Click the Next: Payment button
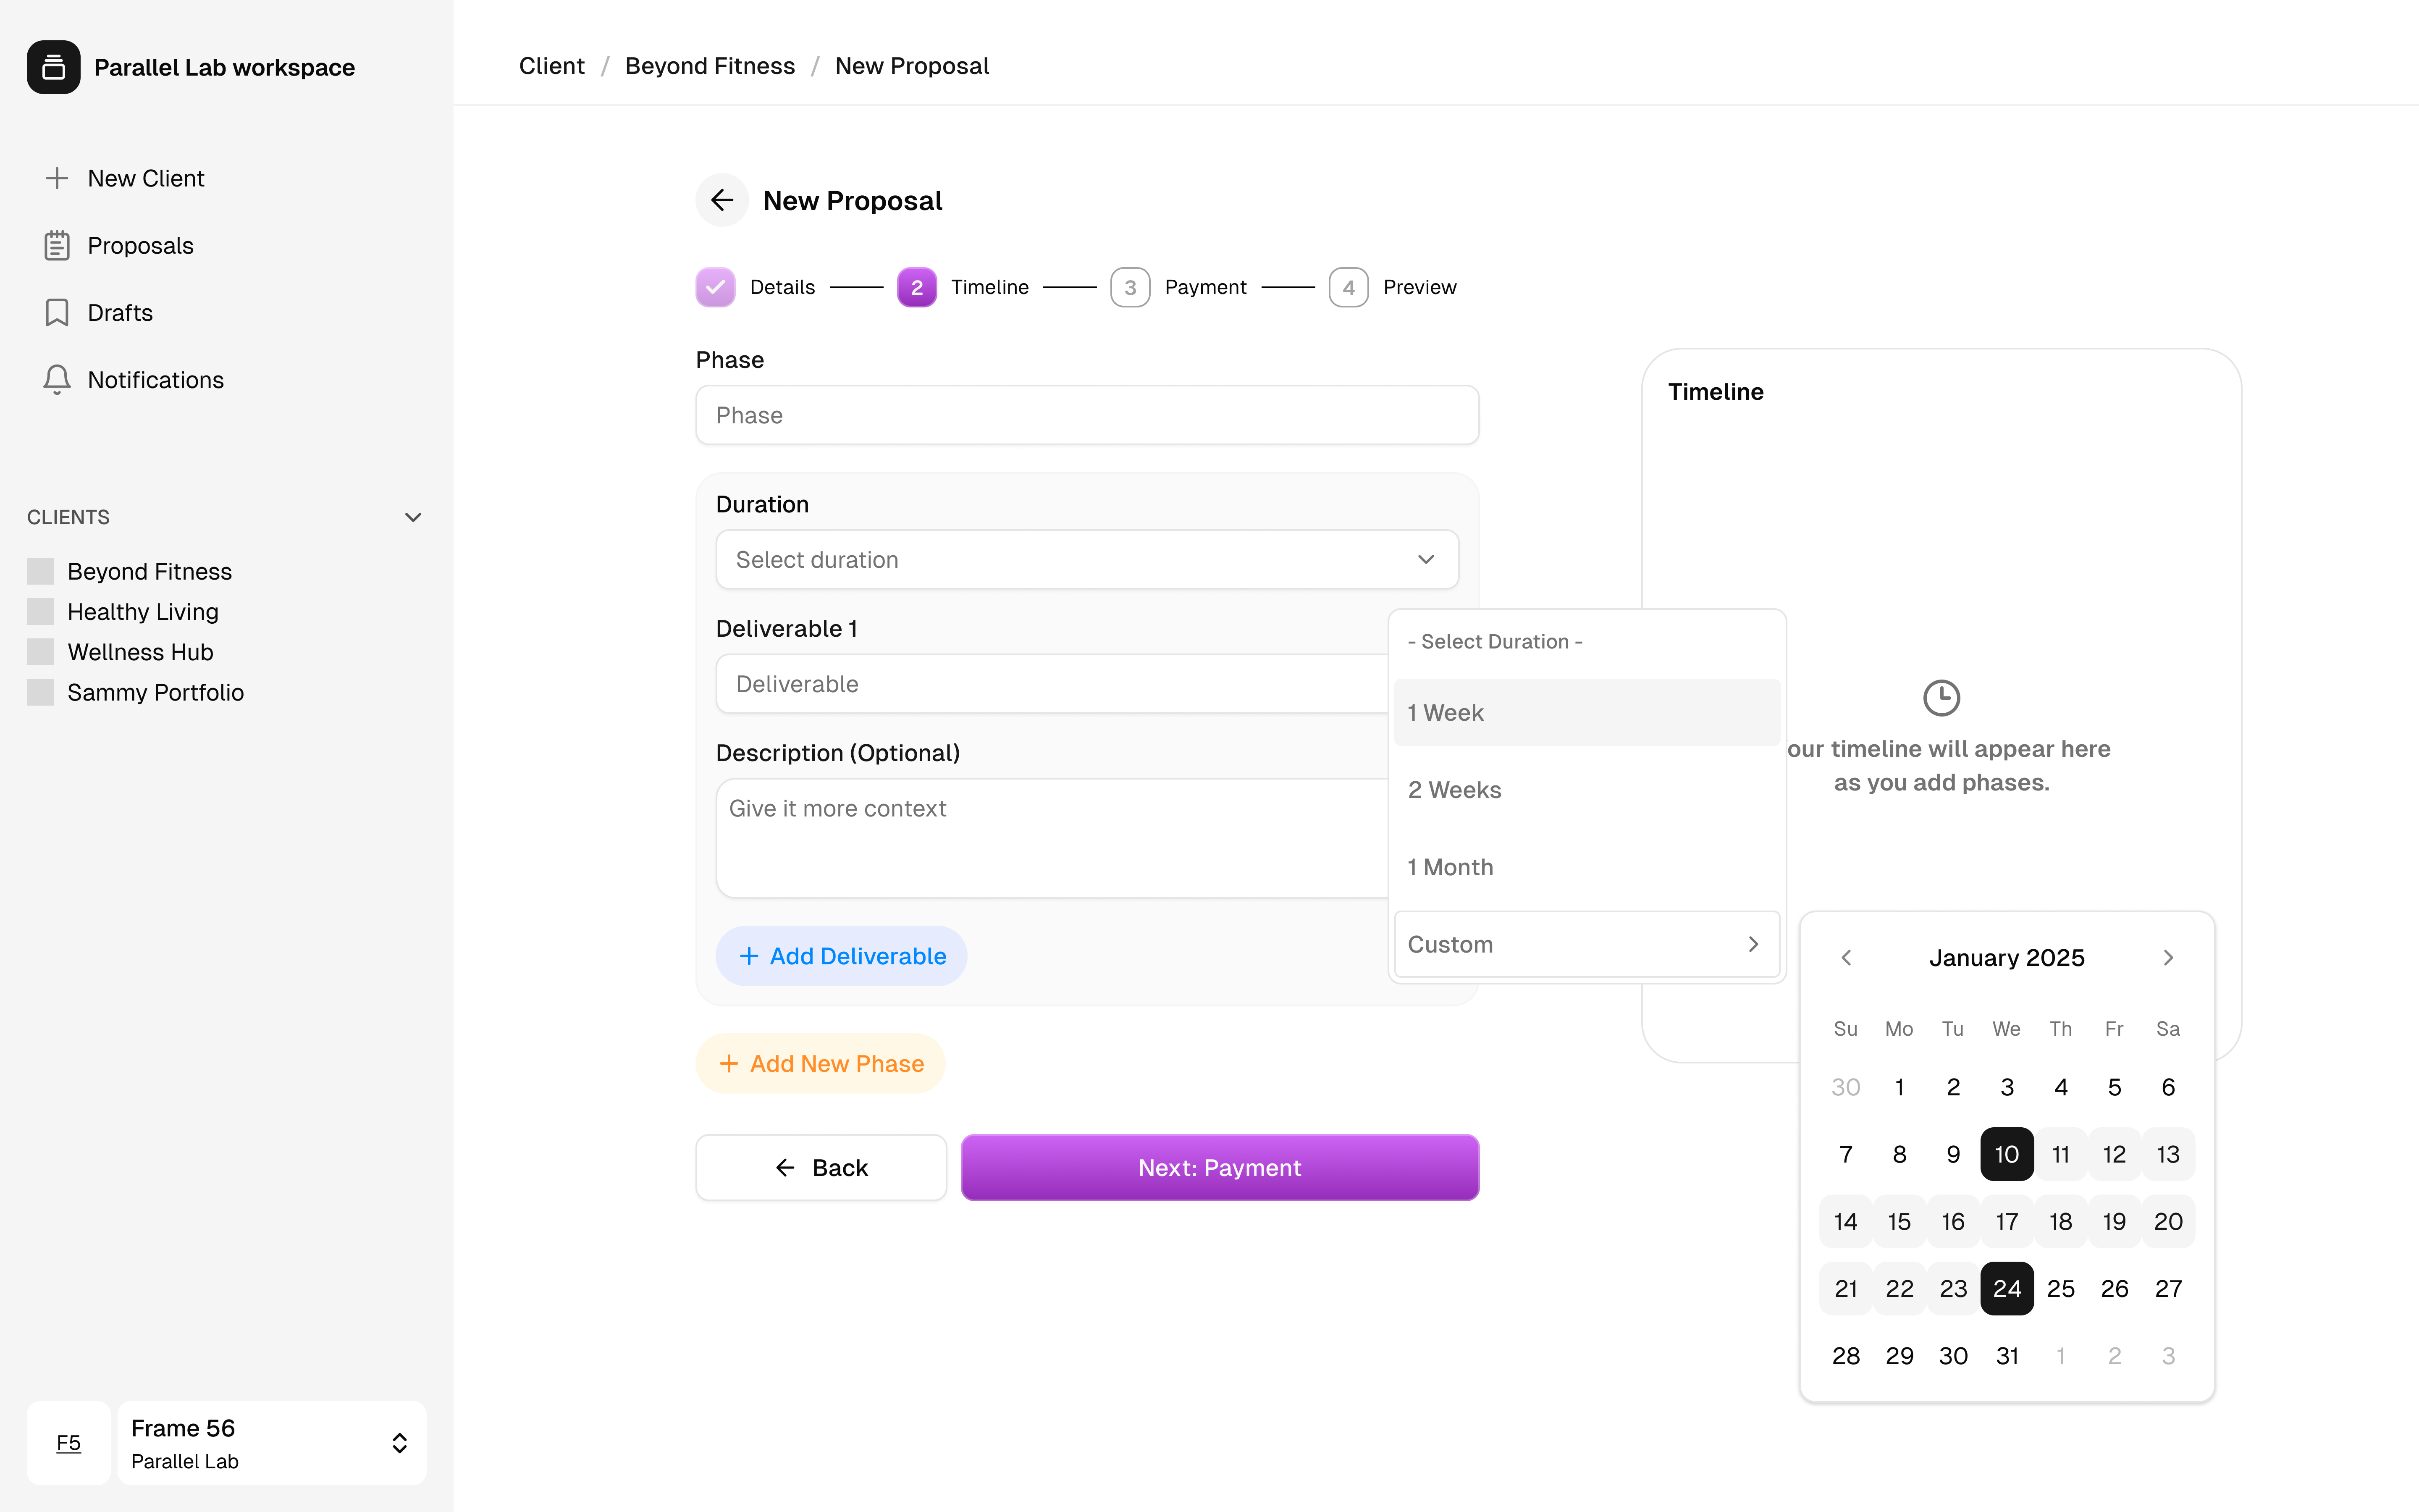 (1220, 1167)
